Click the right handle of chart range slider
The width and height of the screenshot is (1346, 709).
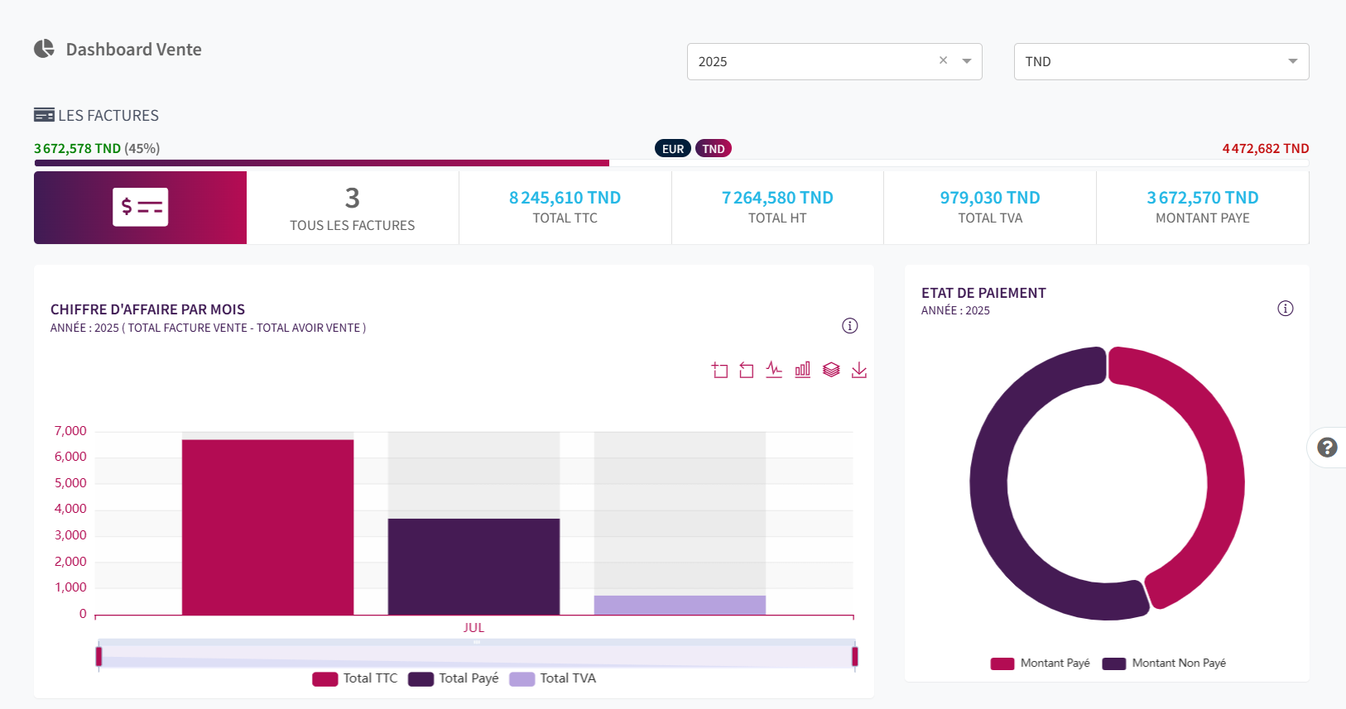(x=854, y=657)
